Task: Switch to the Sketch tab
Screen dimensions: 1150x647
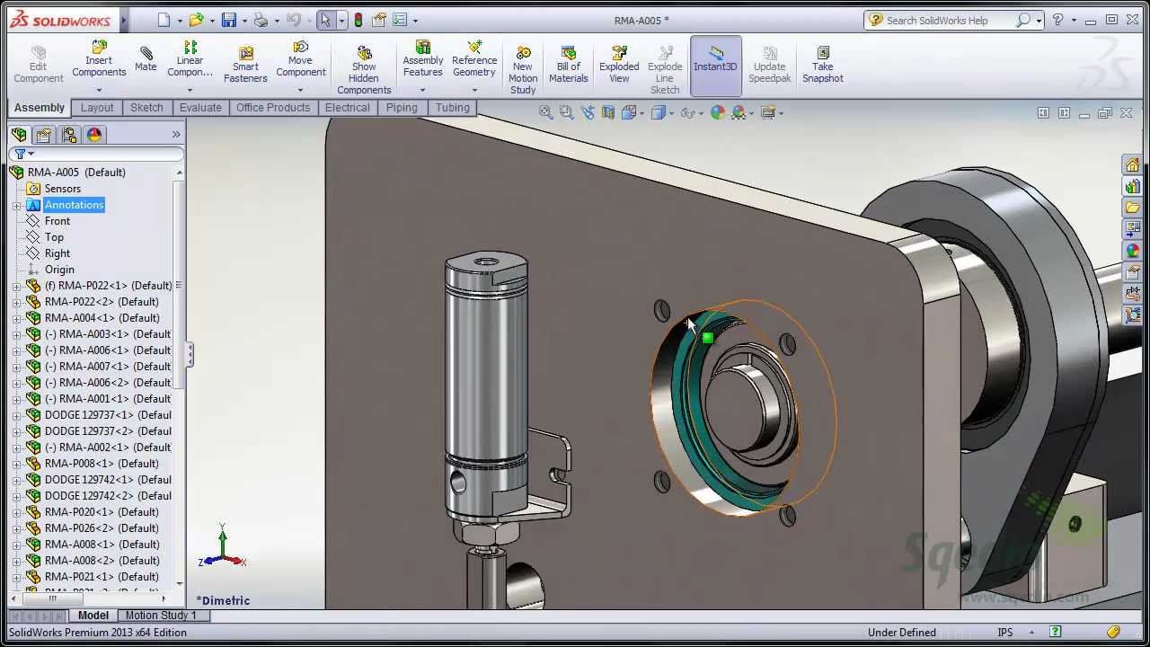Action: tap(146, 108)
